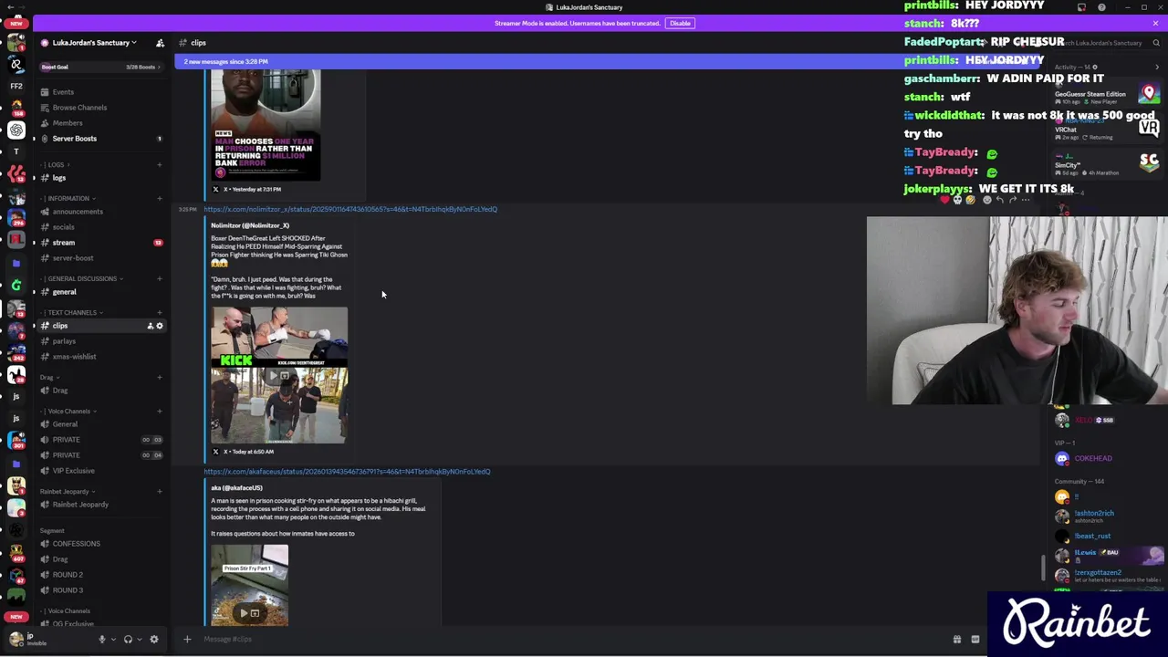Open server with 607 notification badge

tap(16, 550)
